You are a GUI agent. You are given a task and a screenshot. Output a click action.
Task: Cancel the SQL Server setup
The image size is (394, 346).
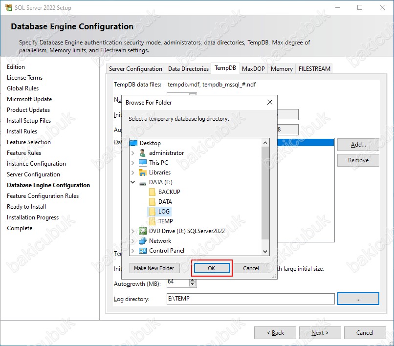click(x=365, y=333)
